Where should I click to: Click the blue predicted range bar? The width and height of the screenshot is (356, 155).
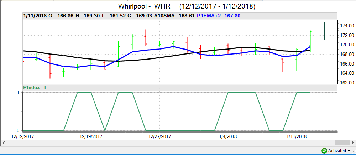click(x=324, y=31)
